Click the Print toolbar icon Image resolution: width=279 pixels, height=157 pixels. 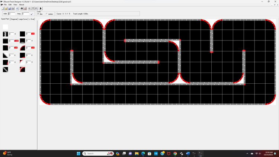pos(13,8)
